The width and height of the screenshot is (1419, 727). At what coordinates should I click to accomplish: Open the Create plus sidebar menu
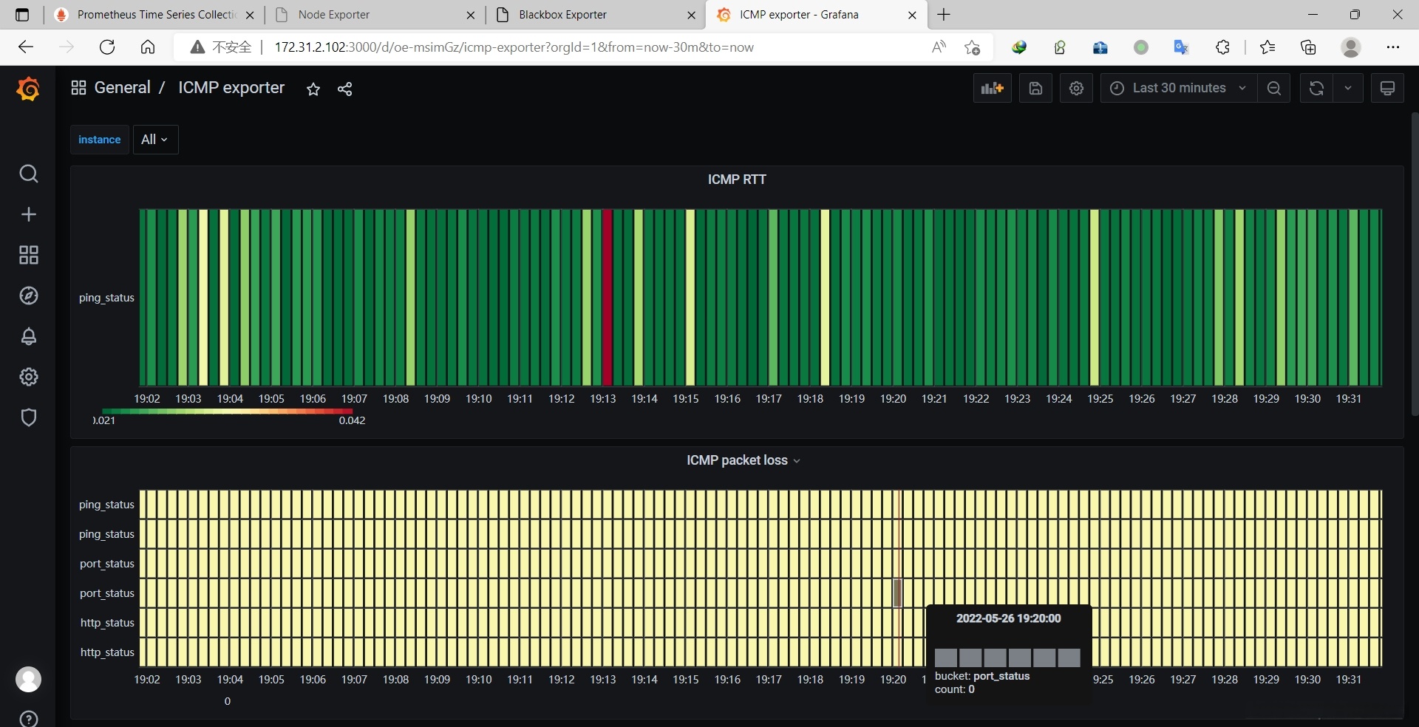tap(29, 214)
